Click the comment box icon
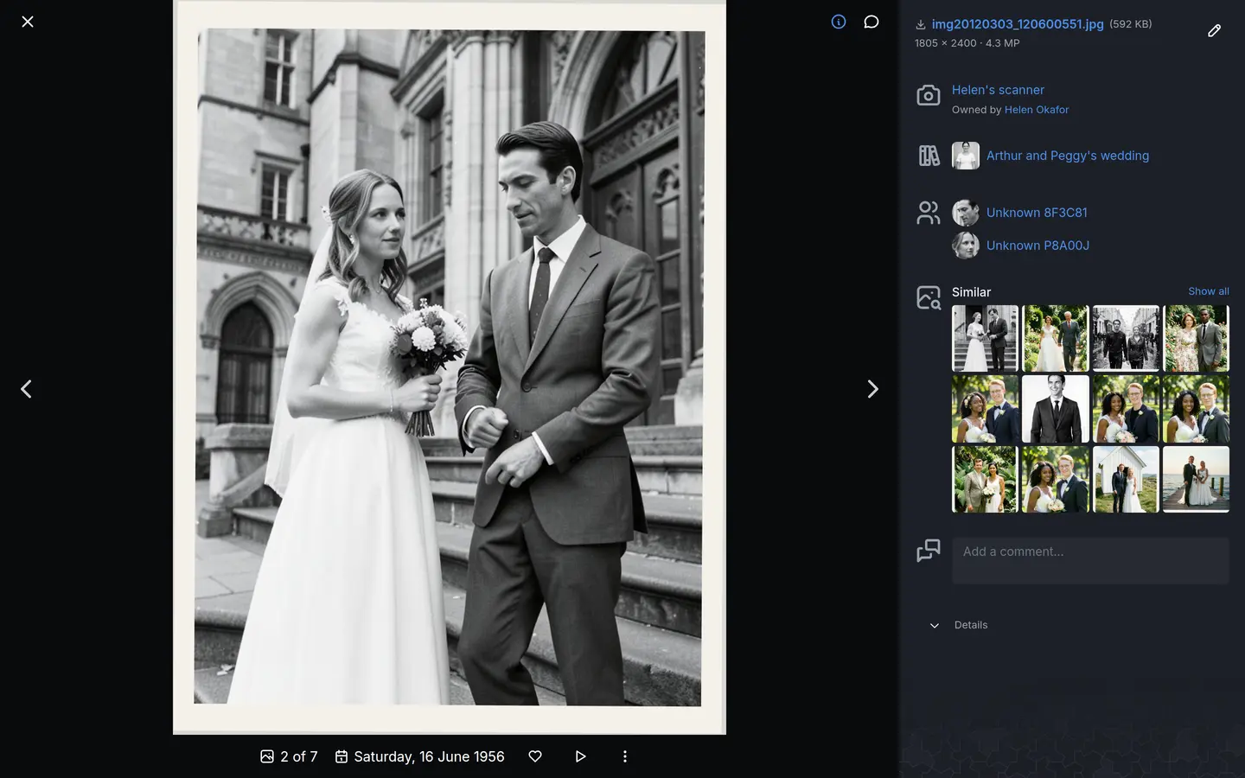The image size is (1245, 778). (x=929, y=551)
